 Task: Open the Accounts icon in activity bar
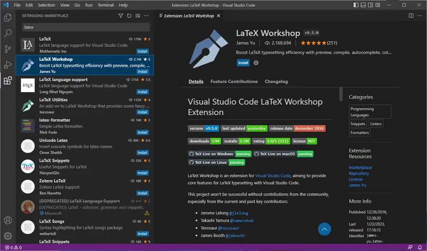point(8,220)
